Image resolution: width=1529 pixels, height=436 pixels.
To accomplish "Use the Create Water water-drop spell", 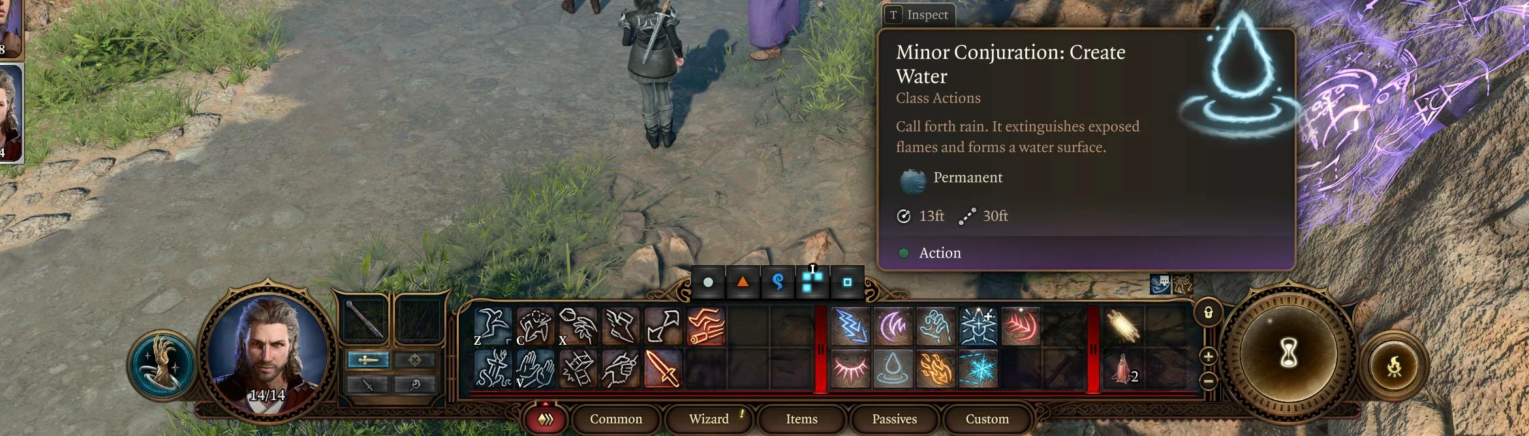I will click(x=892, y=368).
